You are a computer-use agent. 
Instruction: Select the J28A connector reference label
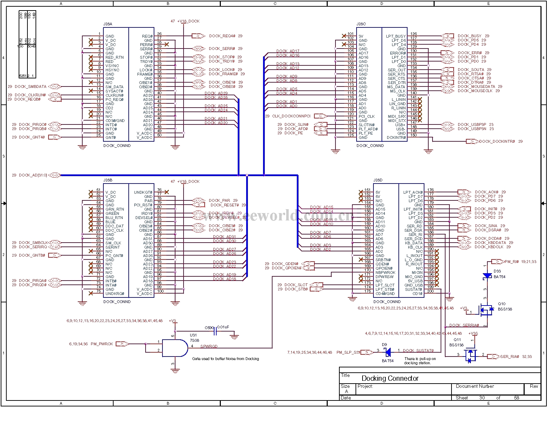(108, 24)
